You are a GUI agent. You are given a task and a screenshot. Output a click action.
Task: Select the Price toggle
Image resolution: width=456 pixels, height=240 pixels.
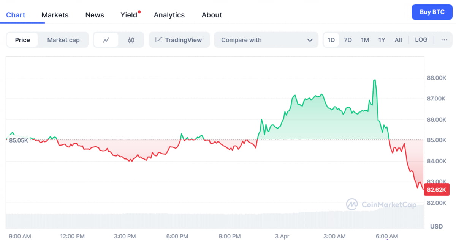(x=22, y=40)
